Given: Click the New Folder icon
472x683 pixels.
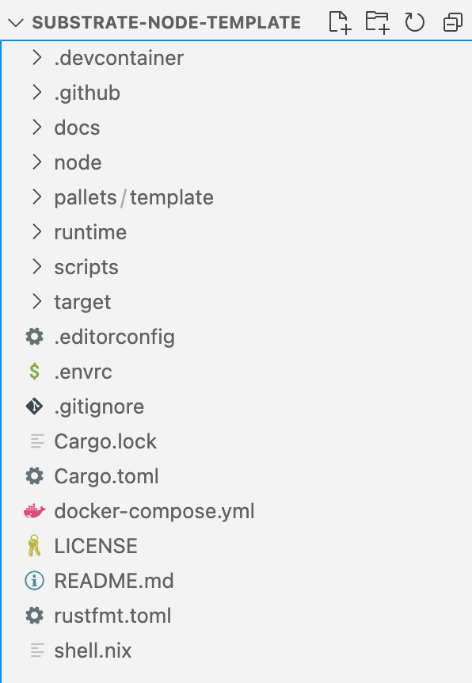Looking at the screenshot, I should (x=377, y=22).
